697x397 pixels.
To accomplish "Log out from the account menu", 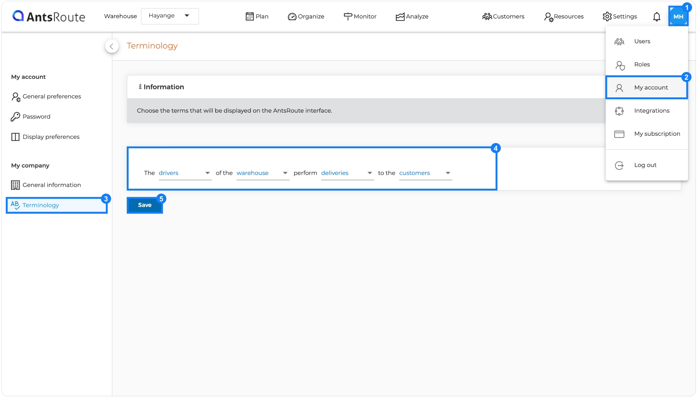I will tap(647, 165).
